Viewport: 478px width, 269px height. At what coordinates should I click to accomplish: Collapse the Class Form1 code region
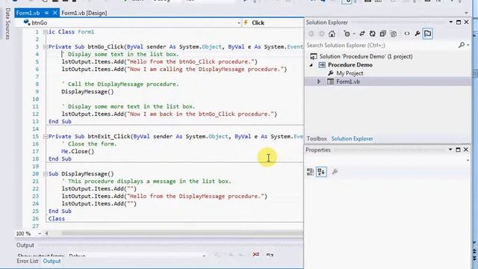click(45, 32)
